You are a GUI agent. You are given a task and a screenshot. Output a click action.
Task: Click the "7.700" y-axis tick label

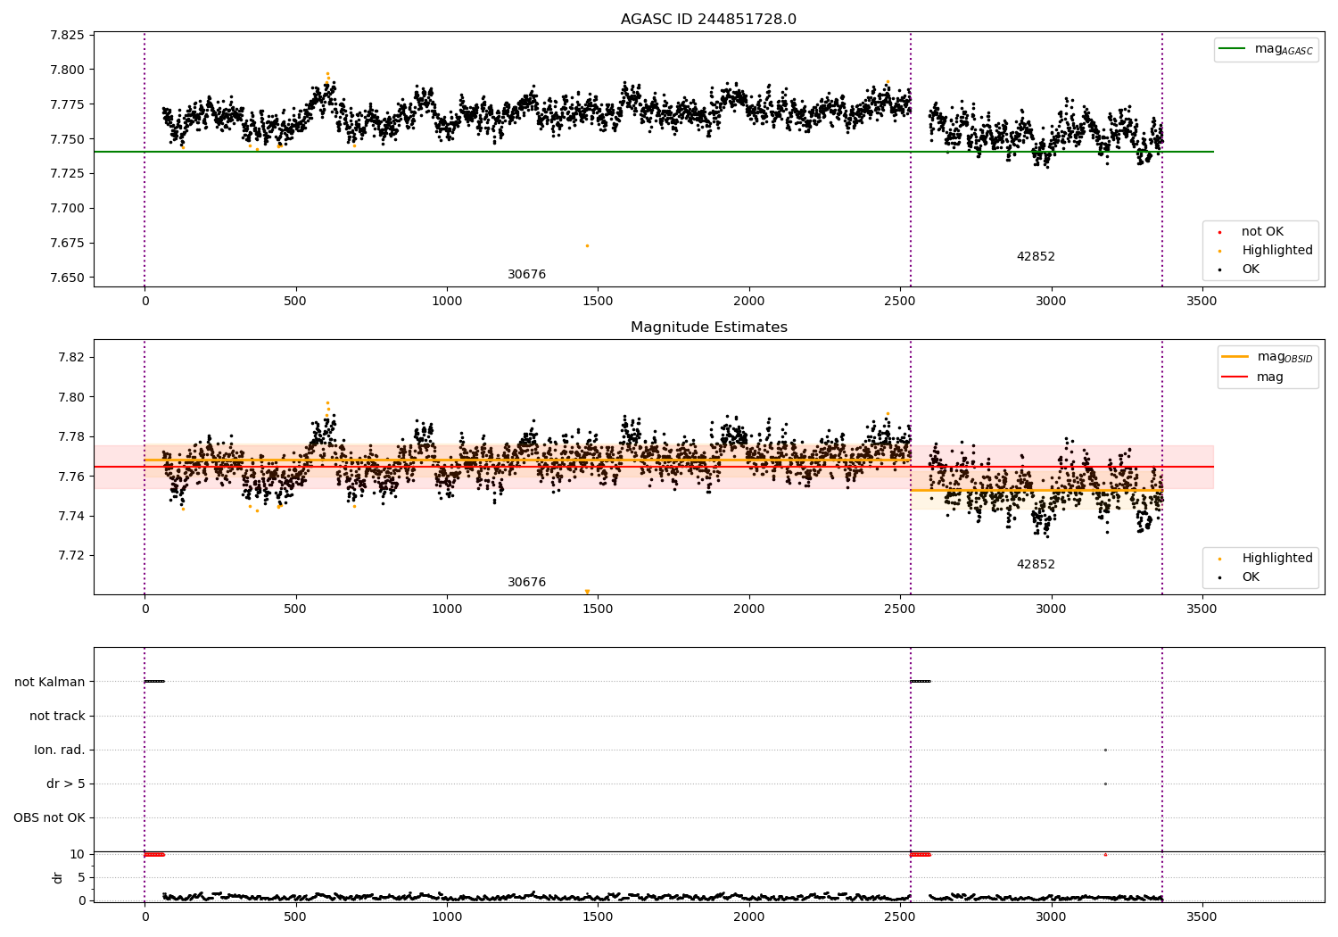pos(67,208)
